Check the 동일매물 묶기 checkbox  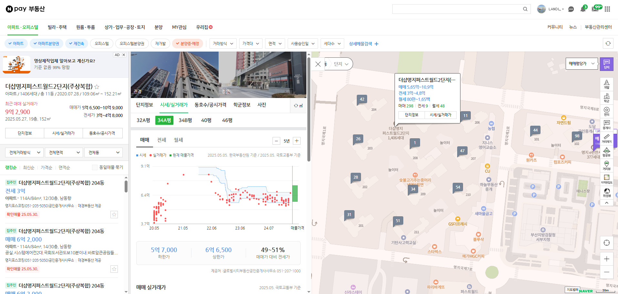tap(95, 167)
